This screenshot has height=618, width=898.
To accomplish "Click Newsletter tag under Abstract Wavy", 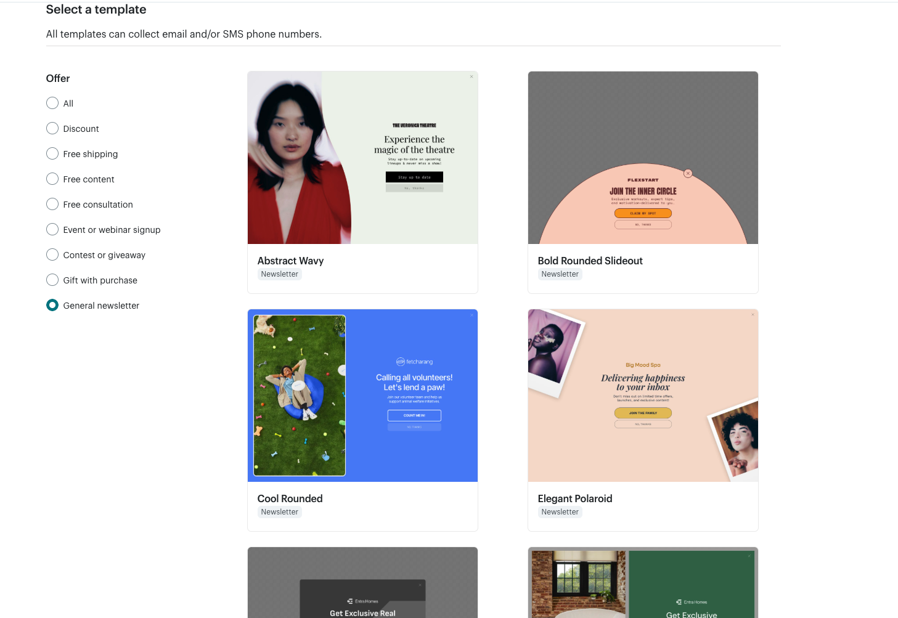I will pyautogui.click(x=279, y=274).
